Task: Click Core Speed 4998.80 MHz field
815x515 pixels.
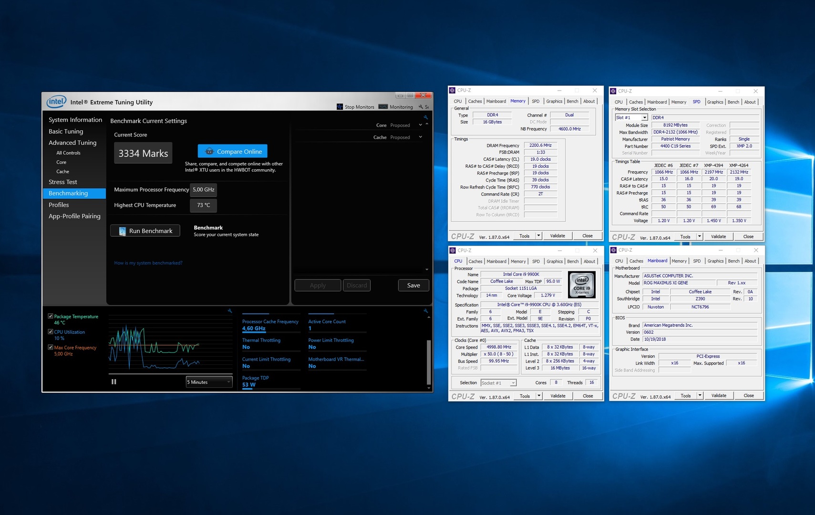Action: tap(498, 347)
